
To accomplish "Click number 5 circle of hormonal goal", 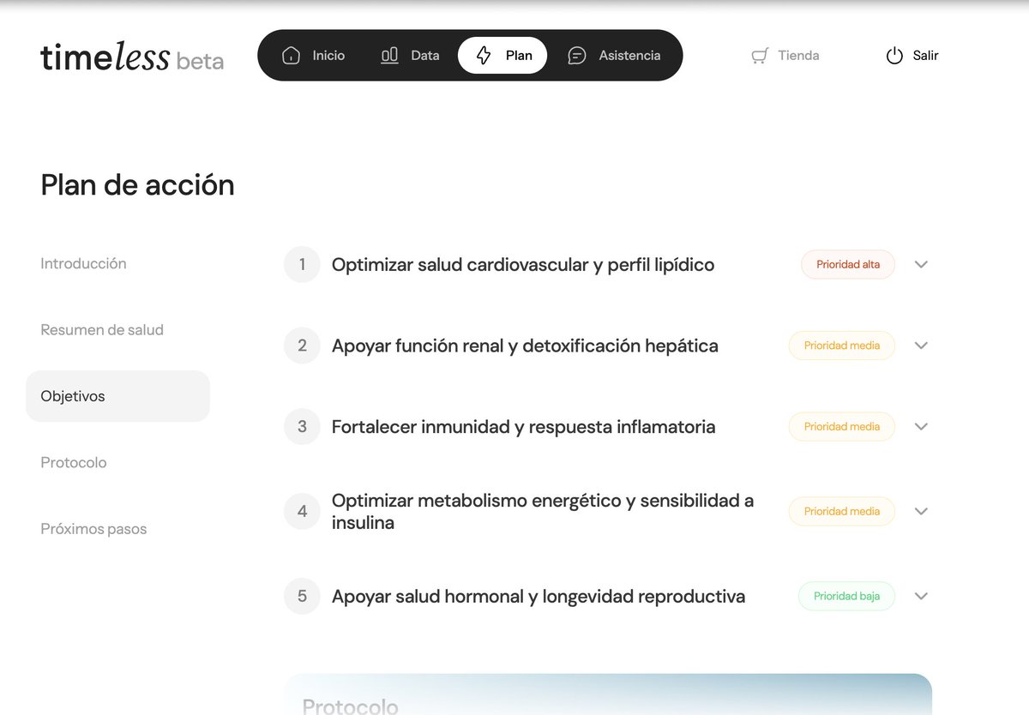I will [x=302, y=596].
